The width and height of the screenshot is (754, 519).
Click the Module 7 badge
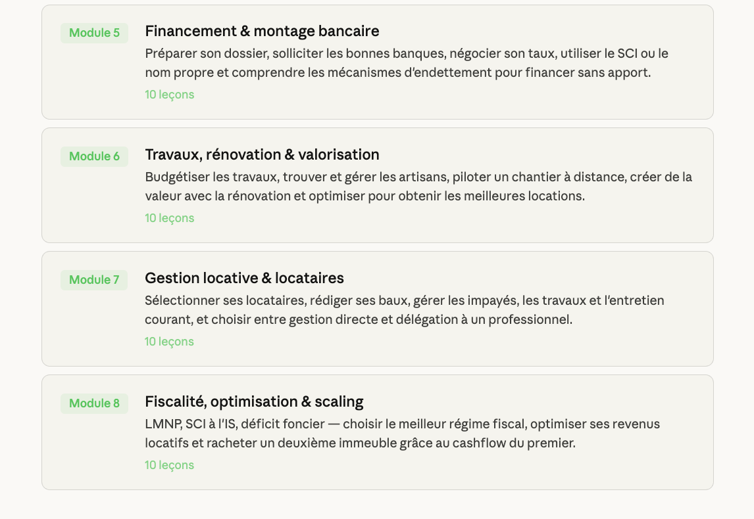coord(94,280)
